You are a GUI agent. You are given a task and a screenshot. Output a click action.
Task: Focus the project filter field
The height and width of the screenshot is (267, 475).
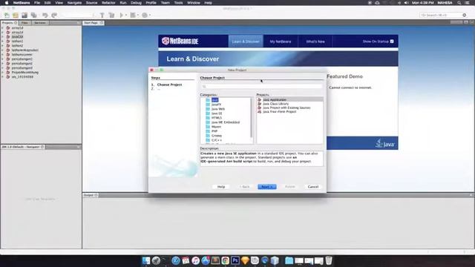[261, 86]
